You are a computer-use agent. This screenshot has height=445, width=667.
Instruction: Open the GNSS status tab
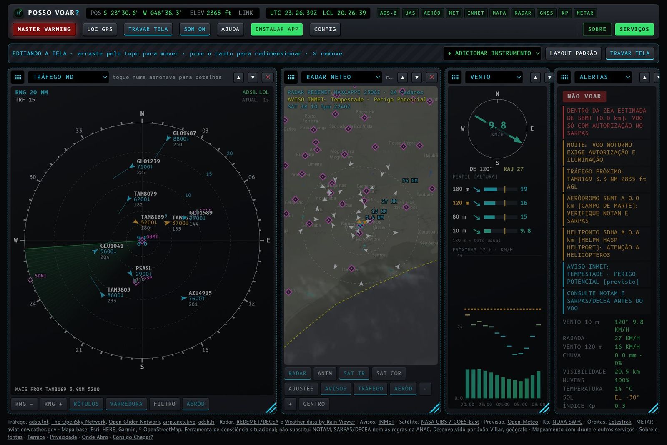546,13
